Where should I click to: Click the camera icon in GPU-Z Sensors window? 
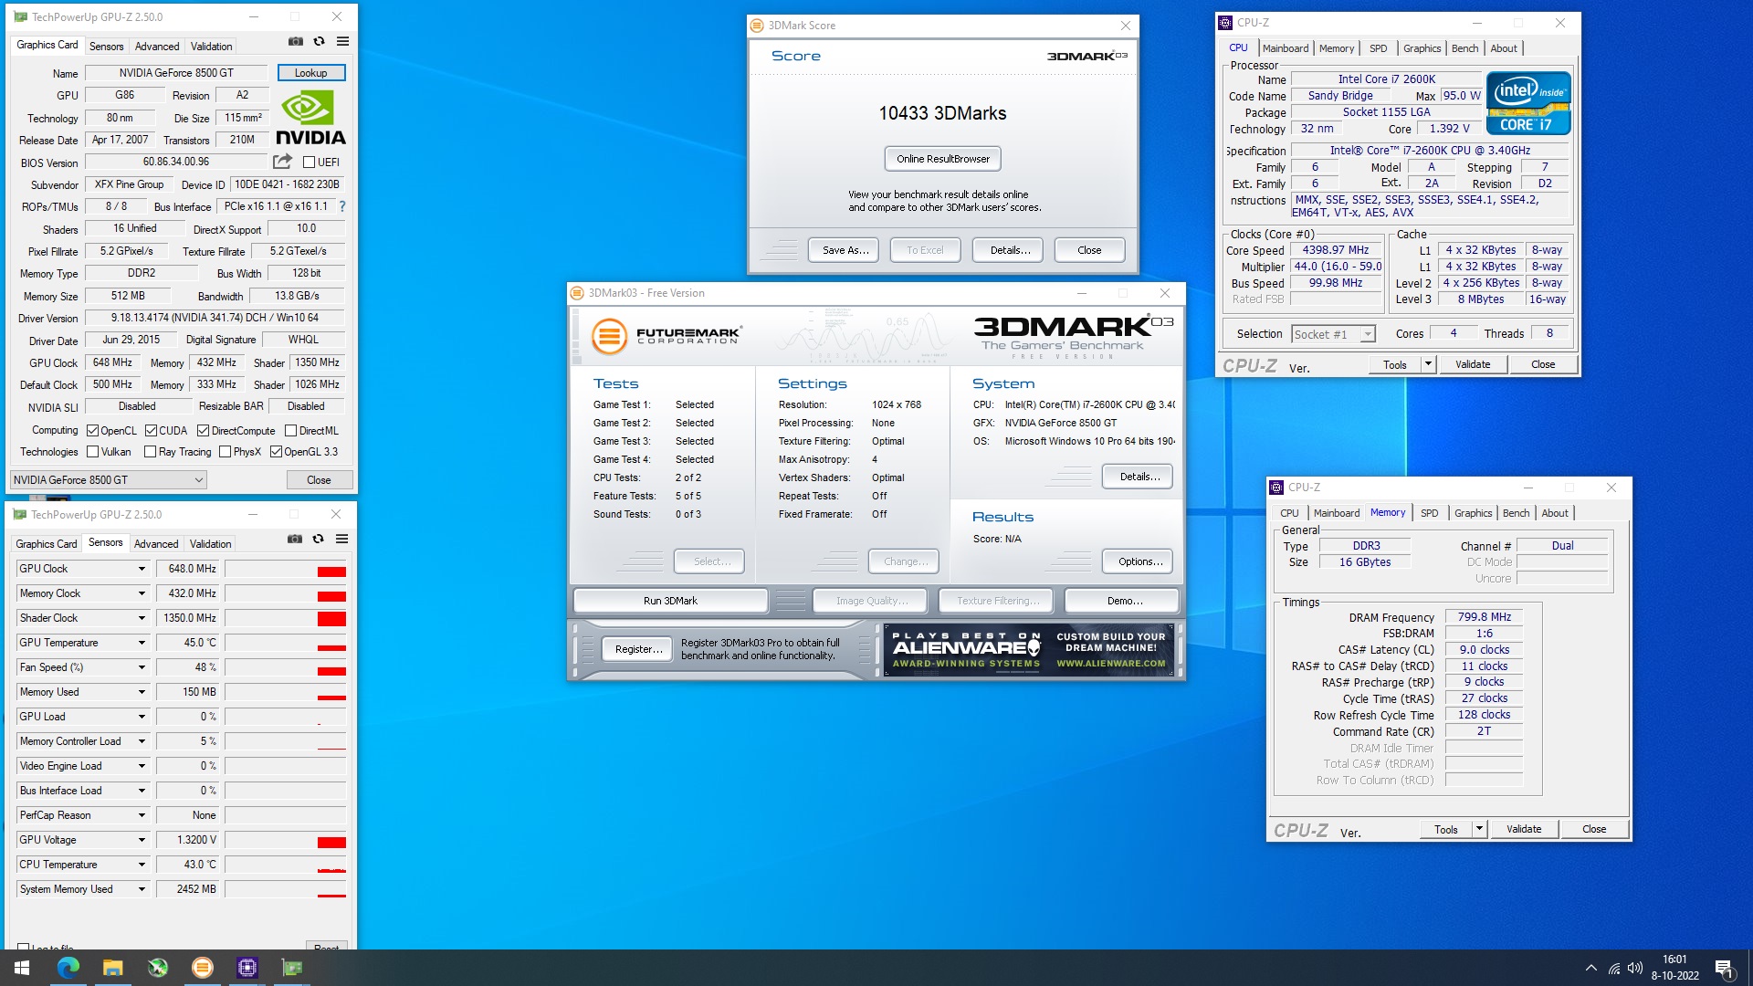coord(294,539)
